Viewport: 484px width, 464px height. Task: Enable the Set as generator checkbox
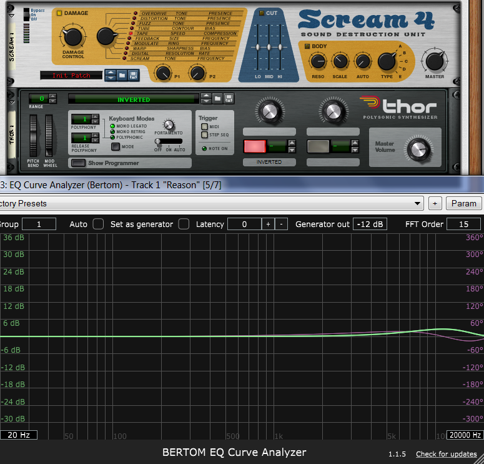click(x=184, y=224)
